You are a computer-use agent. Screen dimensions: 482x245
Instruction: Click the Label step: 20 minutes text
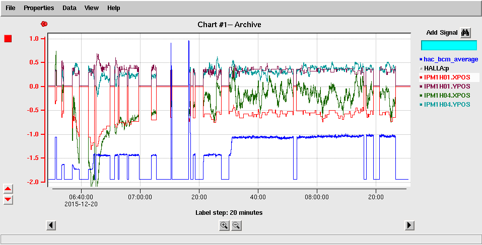coord(229,212)
